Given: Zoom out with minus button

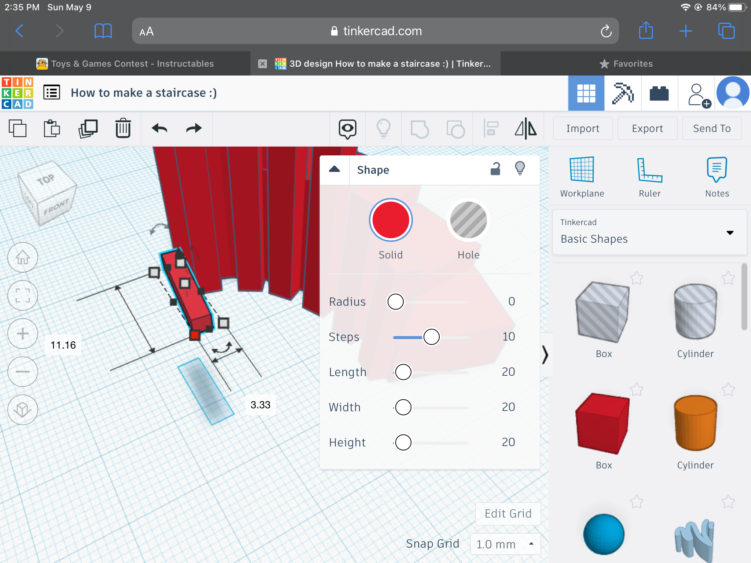Looking at the screenshot, I should tap(23, 372).
